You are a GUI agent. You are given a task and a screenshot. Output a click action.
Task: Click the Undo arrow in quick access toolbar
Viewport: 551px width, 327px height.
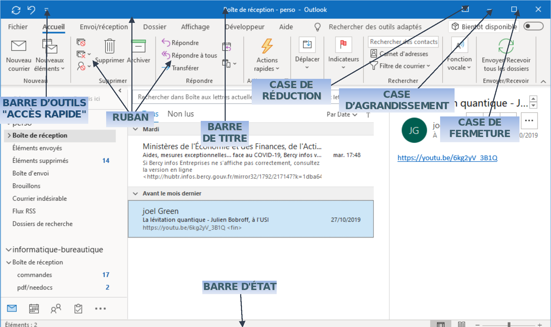coord(31,10)
